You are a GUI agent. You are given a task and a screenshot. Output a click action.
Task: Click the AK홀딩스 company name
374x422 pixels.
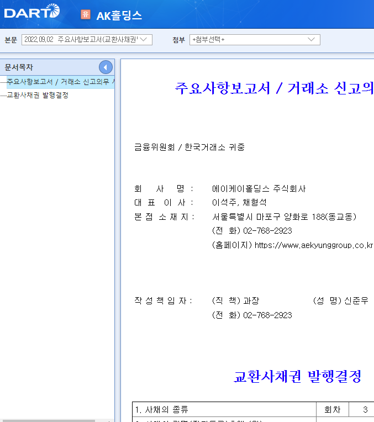(119, 15)
